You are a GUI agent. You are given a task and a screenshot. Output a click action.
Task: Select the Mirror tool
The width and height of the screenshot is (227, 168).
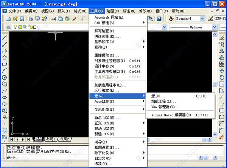tap(222, 51)
